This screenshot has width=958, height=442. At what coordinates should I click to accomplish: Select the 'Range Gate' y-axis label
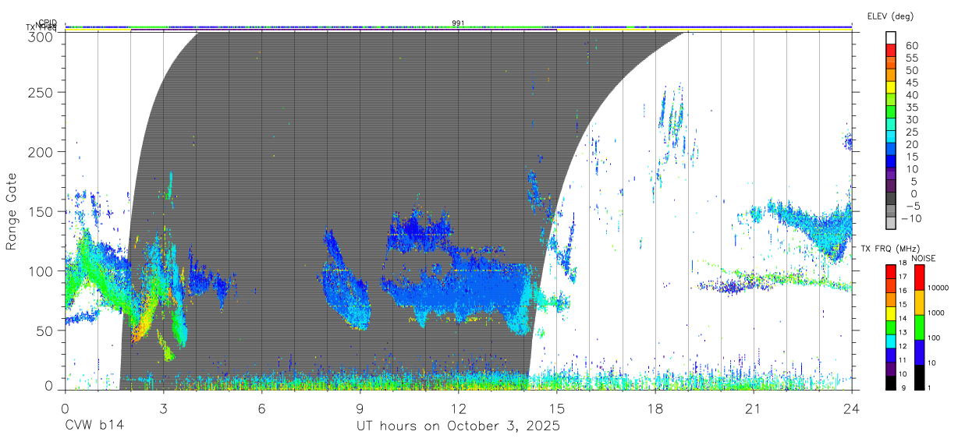coord(12,211)
